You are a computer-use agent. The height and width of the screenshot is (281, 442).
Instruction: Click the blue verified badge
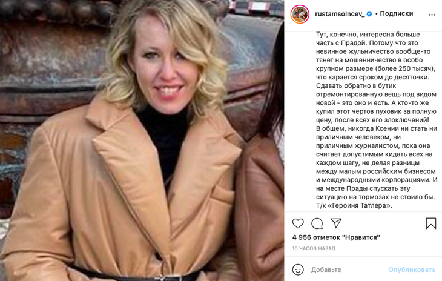(x=369, y=13)
